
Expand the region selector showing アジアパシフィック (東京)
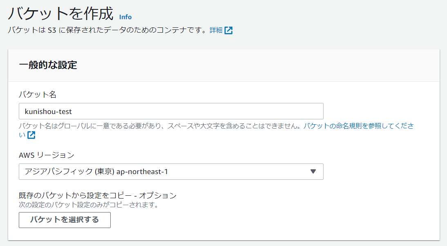171,172
